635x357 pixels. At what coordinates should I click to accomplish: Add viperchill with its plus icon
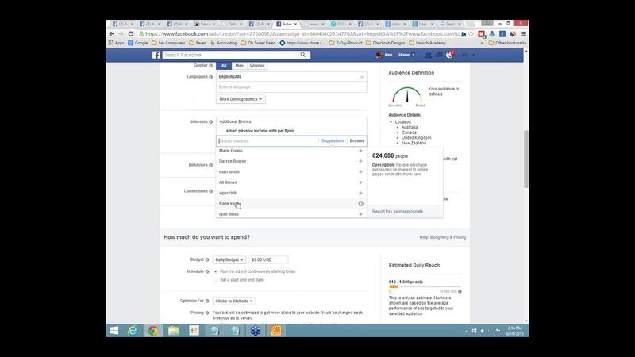point(360,193)
